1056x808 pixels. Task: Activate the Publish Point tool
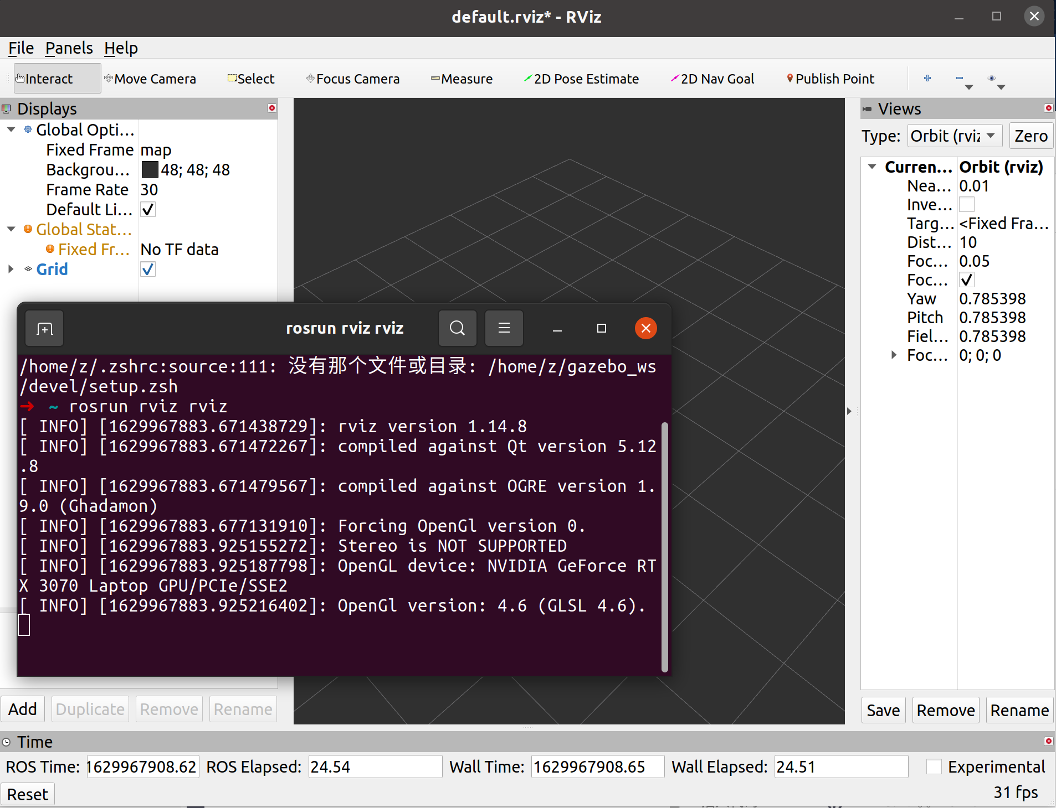click(x=829, y=78)
